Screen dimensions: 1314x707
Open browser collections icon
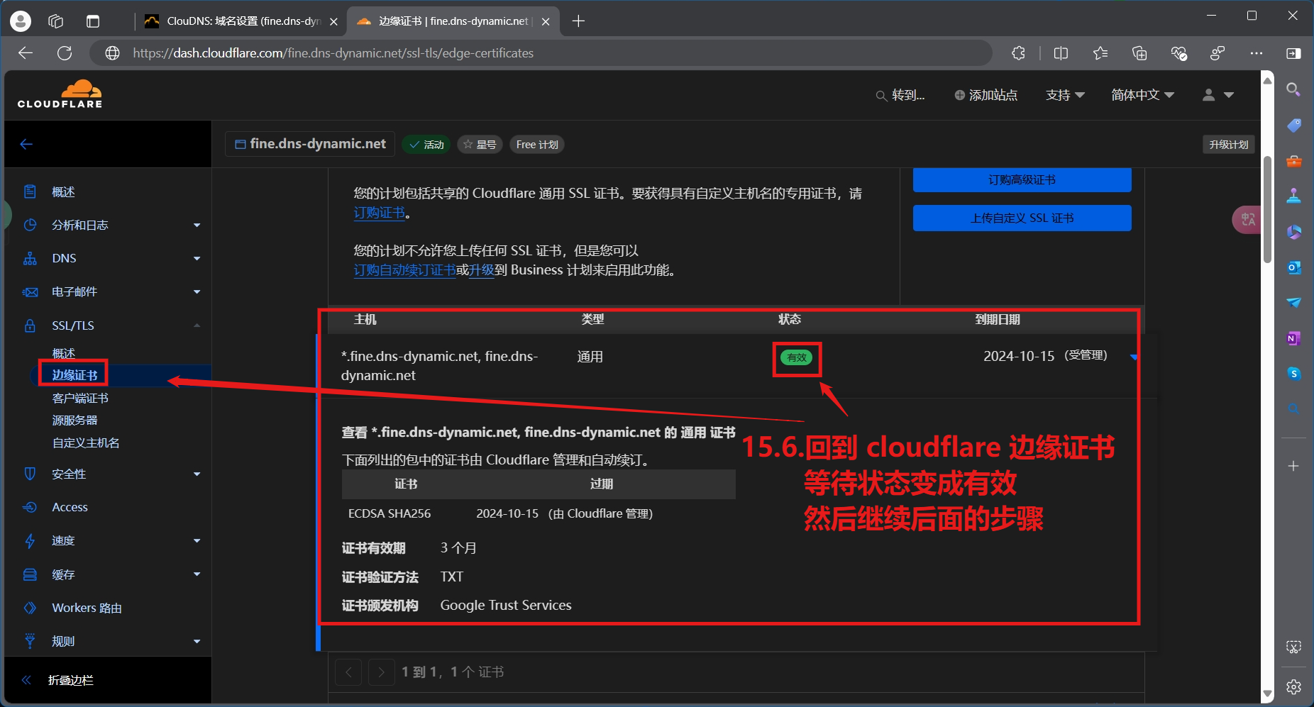[x=1139, y=53]
